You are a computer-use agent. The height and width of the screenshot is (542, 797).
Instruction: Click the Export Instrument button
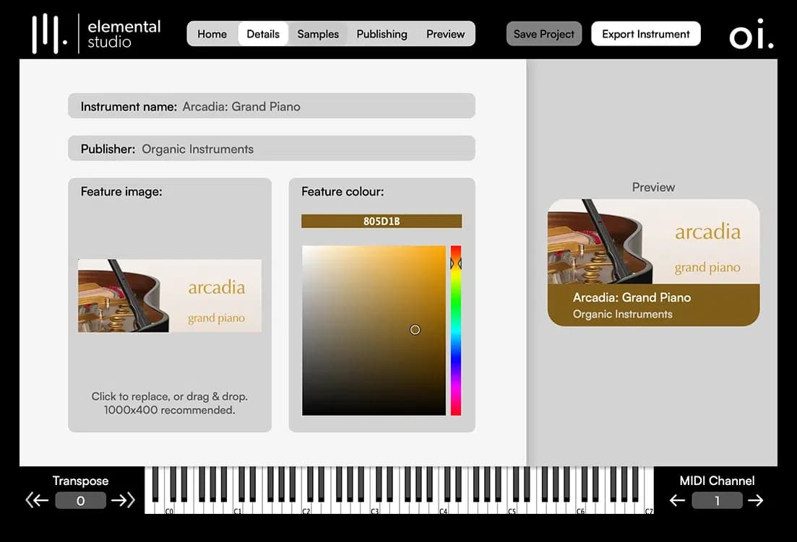[645, 34]
